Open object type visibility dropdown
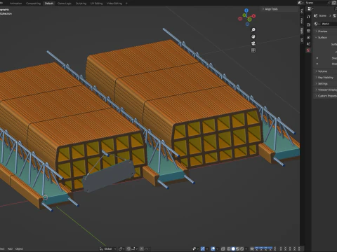This screenshot has width=337, height=252. click(195, 248)
